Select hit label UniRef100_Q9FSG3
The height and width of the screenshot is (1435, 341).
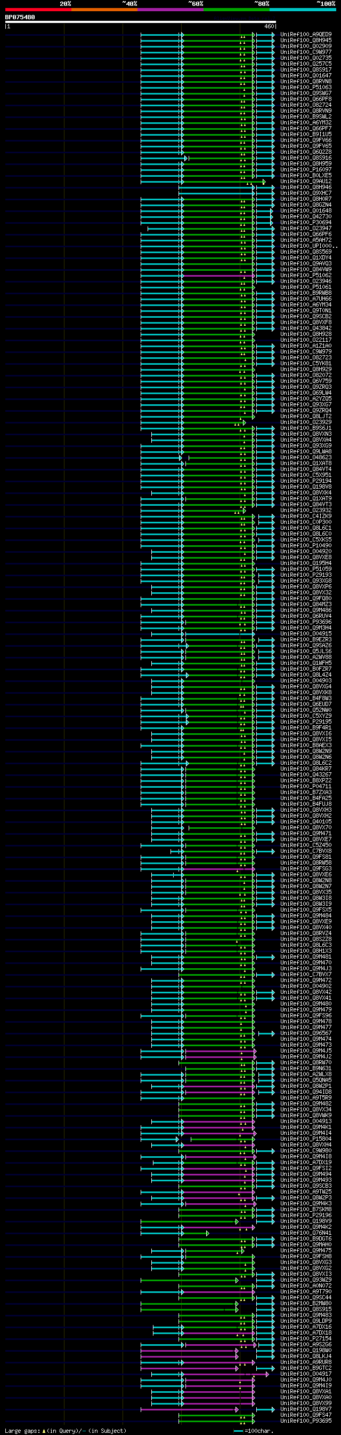click(x=306, y=869)
